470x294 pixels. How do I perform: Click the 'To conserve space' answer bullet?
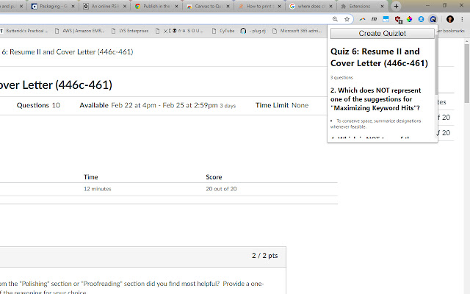376,123
